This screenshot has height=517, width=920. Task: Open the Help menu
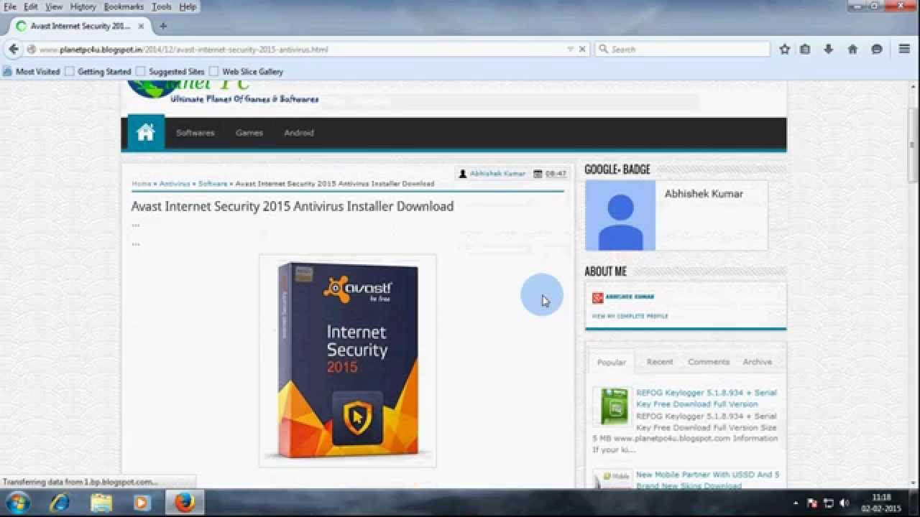point(188,6)
